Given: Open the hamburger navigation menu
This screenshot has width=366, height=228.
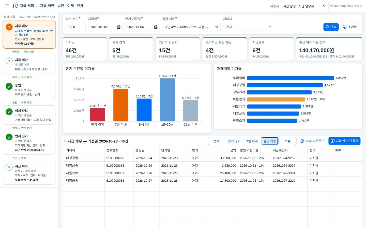Looking at the screenshot, I should (7, 6).
